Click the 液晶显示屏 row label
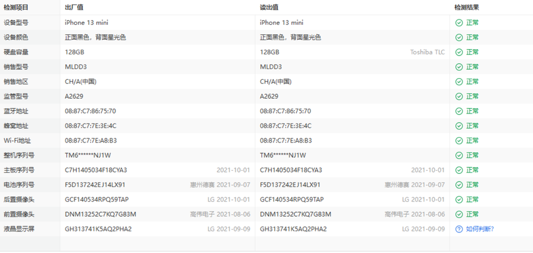Viewport: 533px width, 253px height. coord(19,229)
